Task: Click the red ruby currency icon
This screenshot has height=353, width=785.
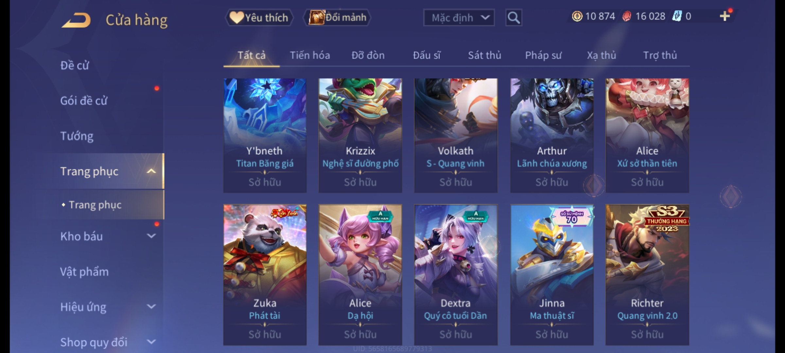Action: click(x=627, y=16)
